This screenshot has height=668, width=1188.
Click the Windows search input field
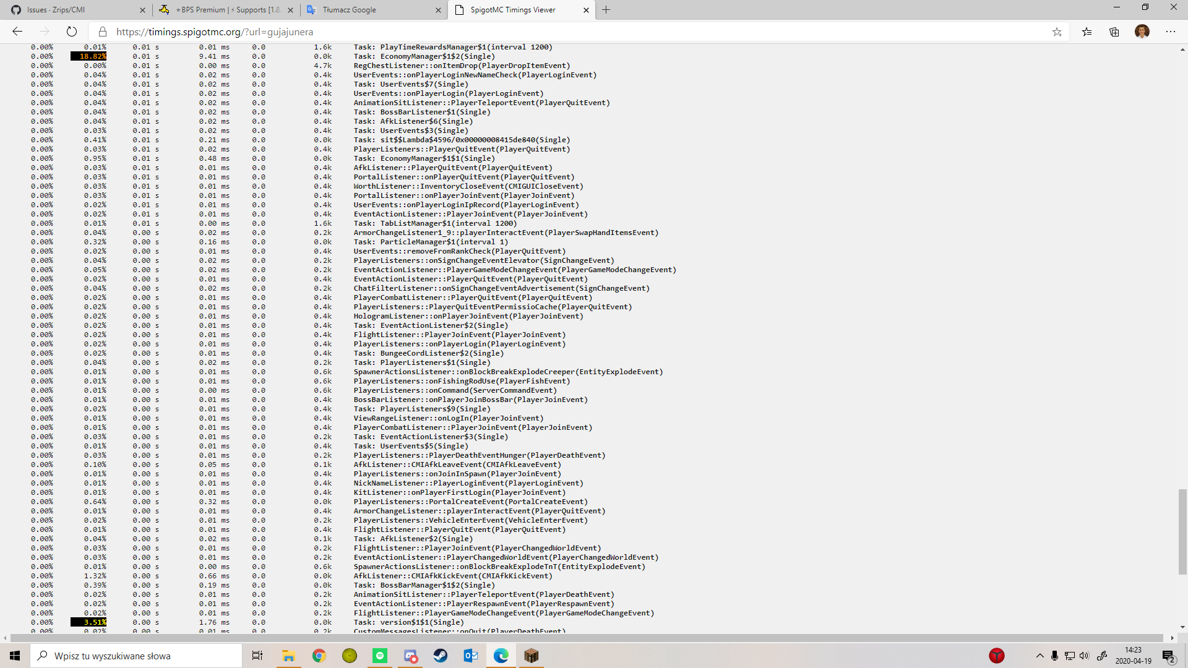pyautogui.click(x=136, y=656)
